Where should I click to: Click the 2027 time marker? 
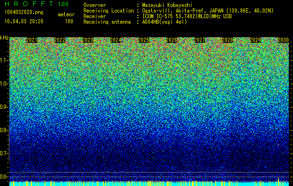(x=199, y=40)
